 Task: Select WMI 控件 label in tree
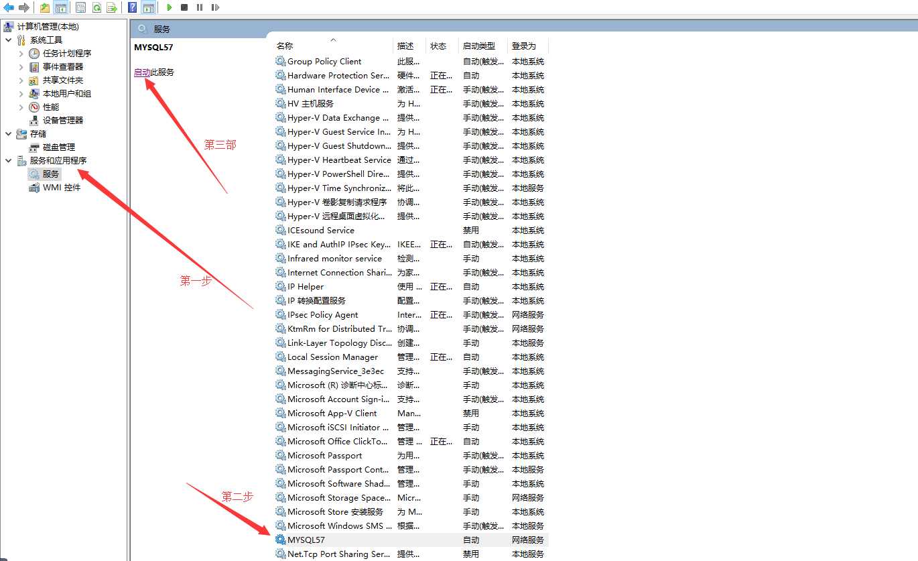pyautogui.click(x=62, y=188)
